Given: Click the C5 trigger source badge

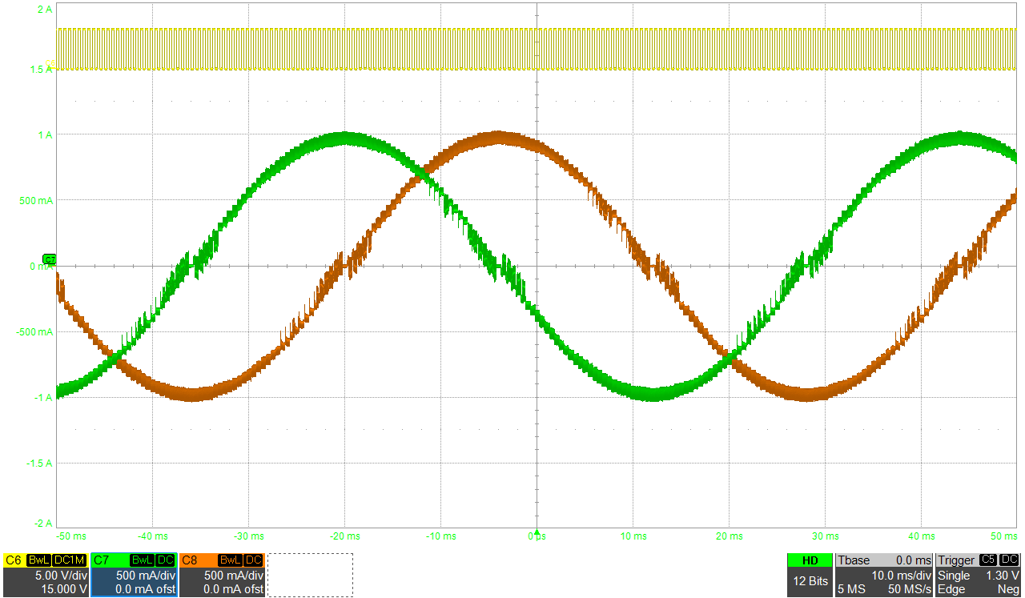Looking at the screenshot, I should [987, 560].
